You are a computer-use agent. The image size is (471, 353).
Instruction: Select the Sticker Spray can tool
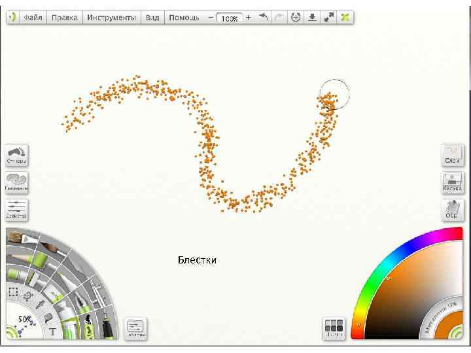tap(89, 328)
